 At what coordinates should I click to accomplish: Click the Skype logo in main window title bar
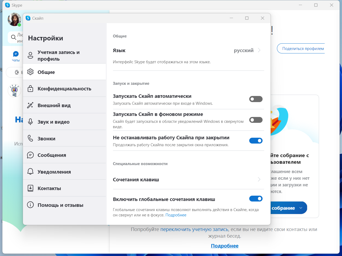coord(7,5)
